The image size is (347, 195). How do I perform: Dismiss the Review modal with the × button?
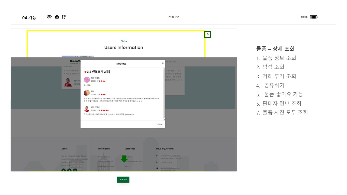[163, 63]
